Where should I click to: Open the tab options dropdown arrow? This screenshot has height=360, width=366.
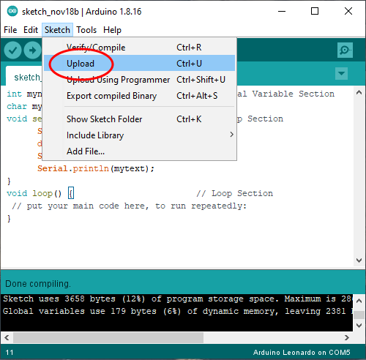pos(341,73)
